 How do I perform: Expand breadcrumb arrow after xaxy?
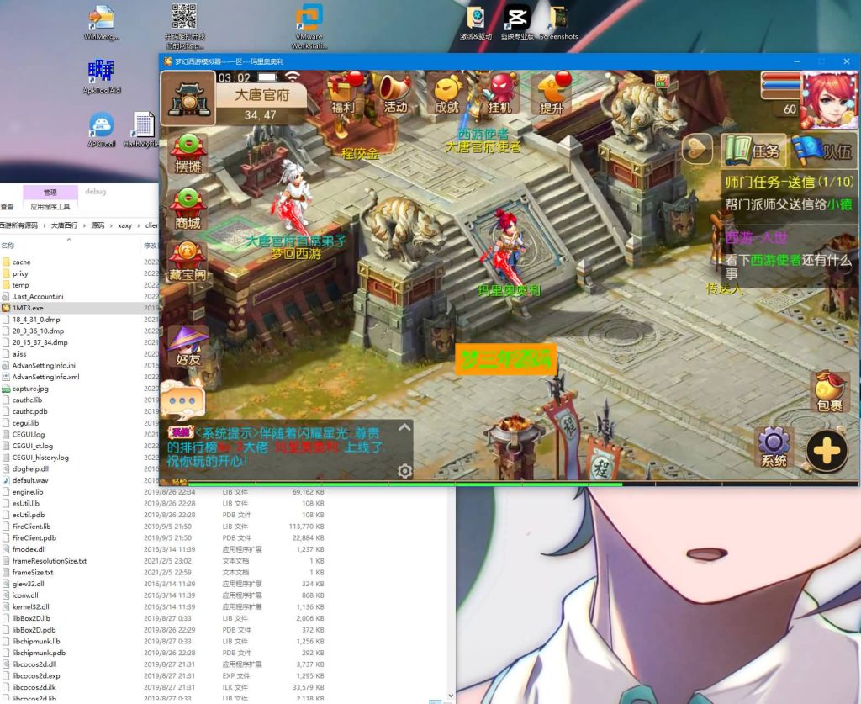click(139, 225)
